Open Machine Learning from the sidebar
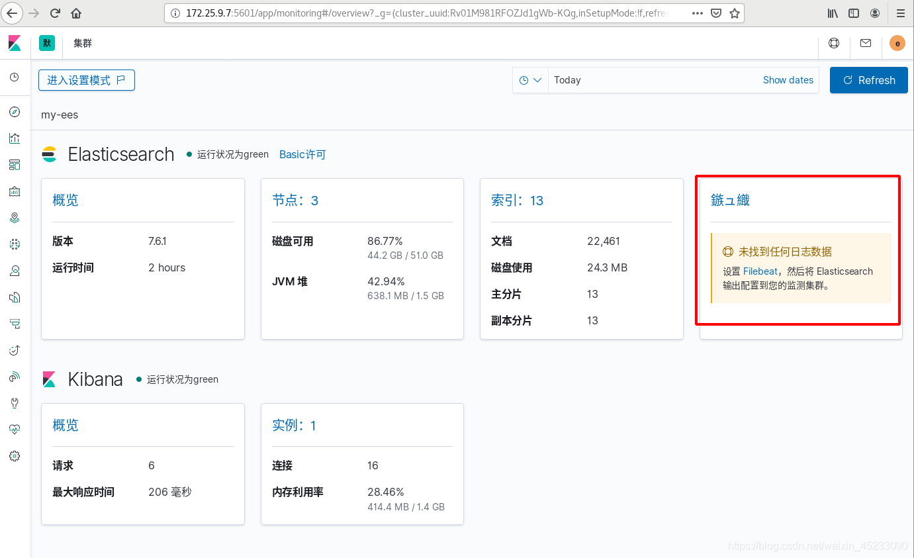The height and width of the screenshot is (558, 914). click(15, 244)
